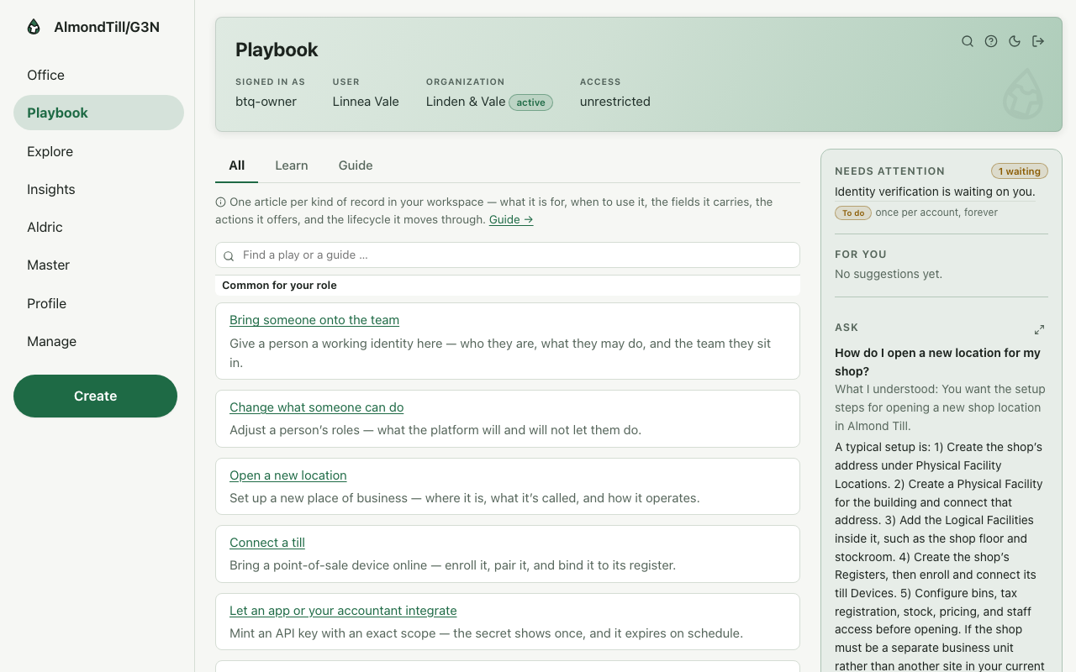The width and height of the screenshot is (1076, 672).
Task: Focus the 'Find a play or a guide' field
Action: tap(508, 255)
